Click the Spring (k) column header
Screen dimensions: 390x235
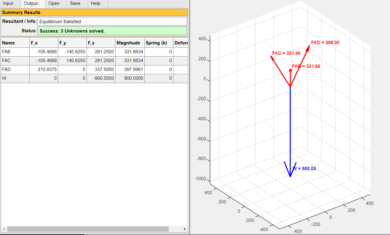159,43
